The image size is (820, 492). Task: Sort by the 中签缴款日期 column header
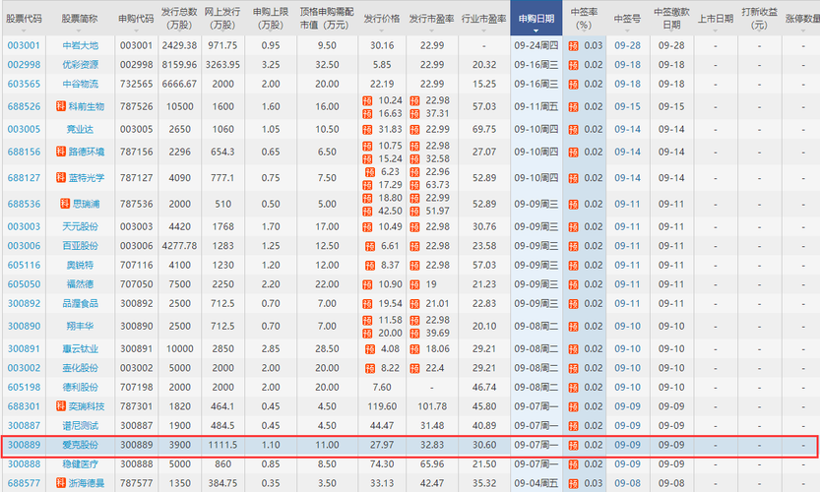[x=671, y=19]
